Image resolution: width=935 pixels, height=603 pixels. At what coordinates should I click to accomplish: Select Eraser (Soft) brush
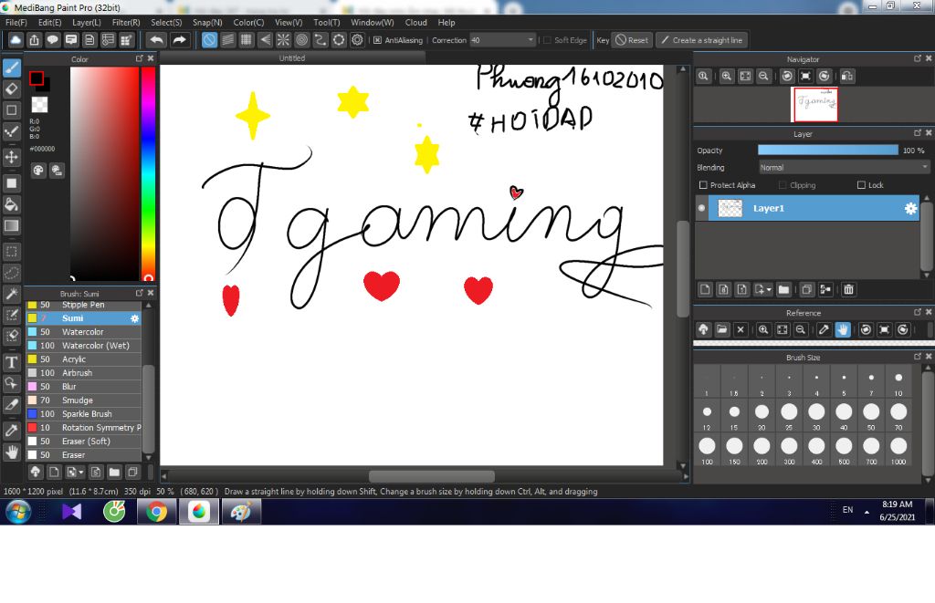(x=83, y=442)
